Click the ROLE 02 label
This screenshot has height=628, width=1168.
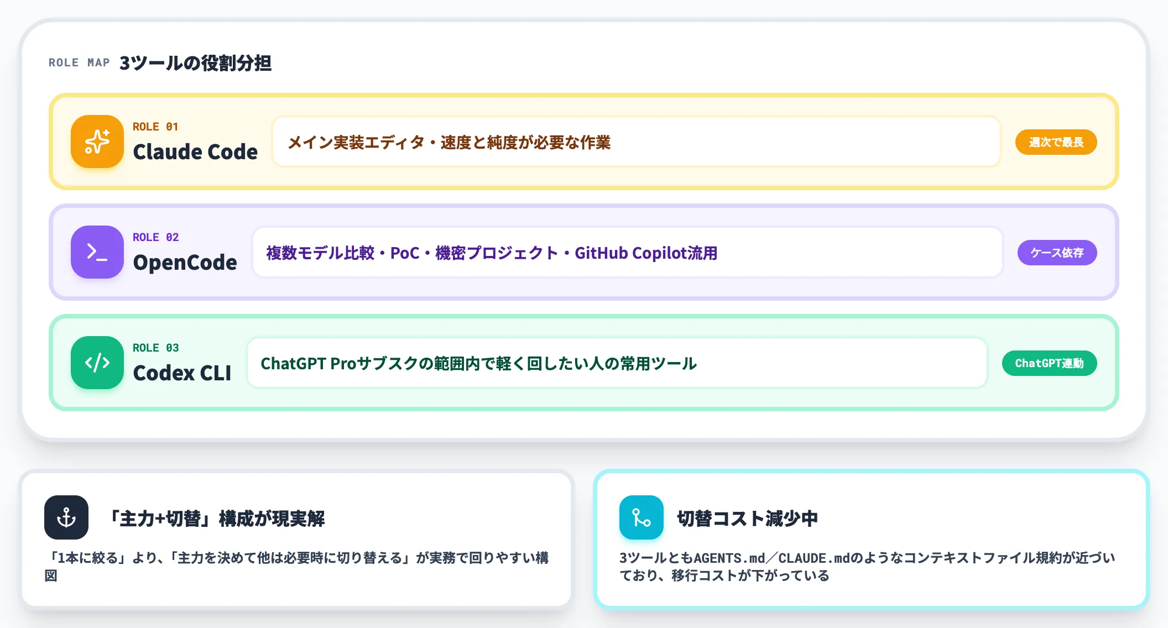[155, 237]
